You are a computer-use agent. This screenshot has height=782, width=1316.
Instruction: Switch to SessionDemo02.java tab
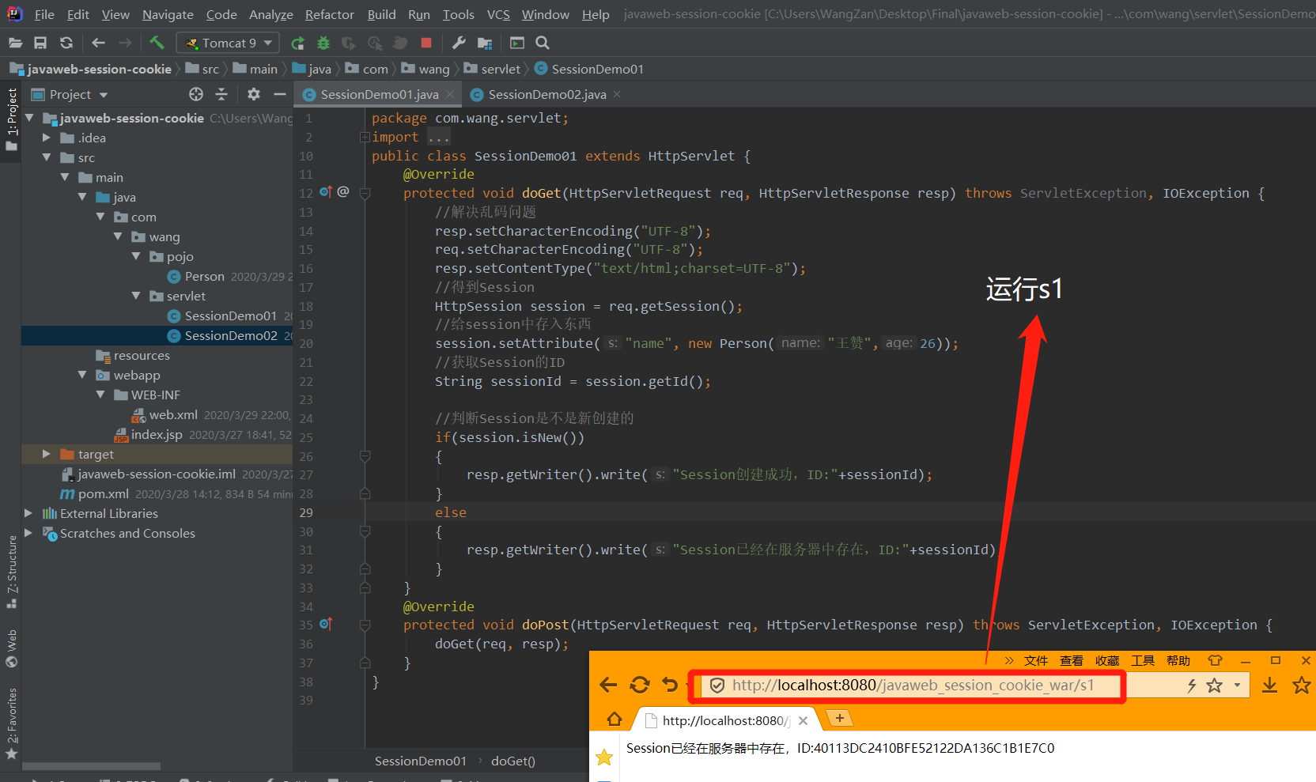(546, 94)
